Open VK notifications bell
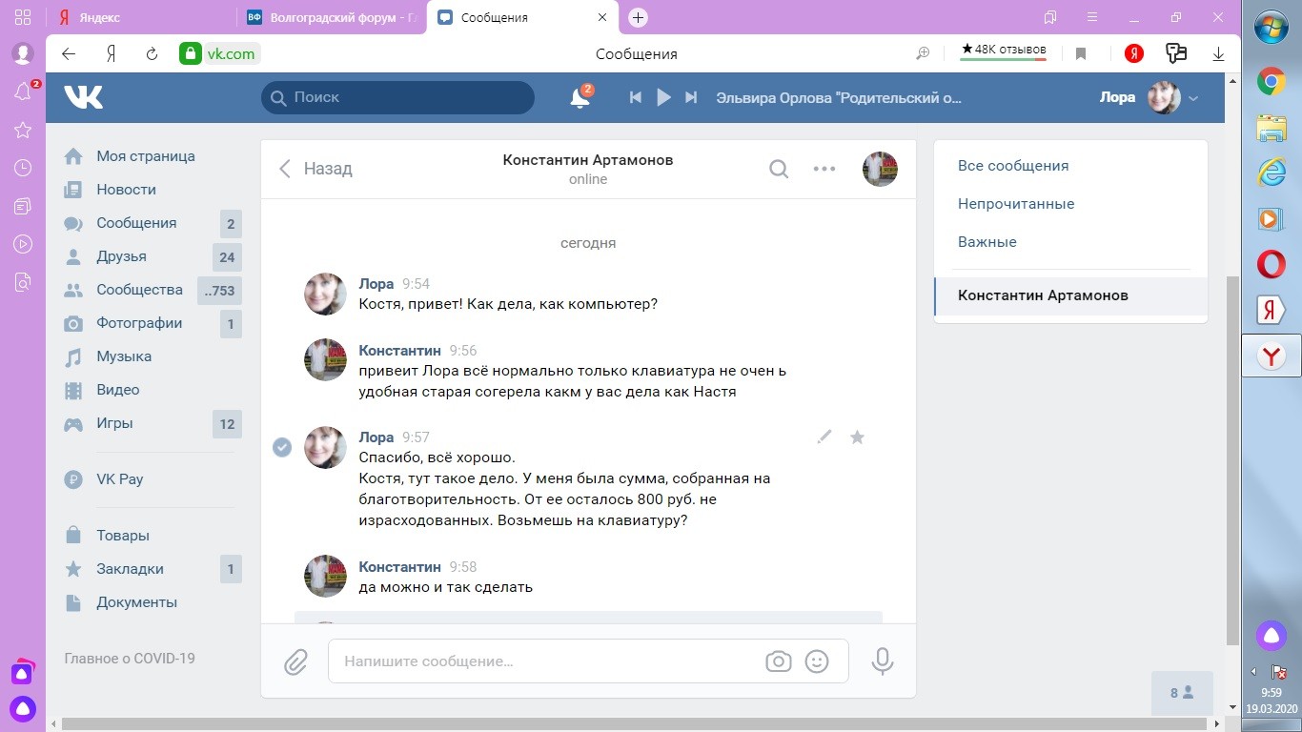This screenshot has height=732, width=1302. click(x=580, y=97)
